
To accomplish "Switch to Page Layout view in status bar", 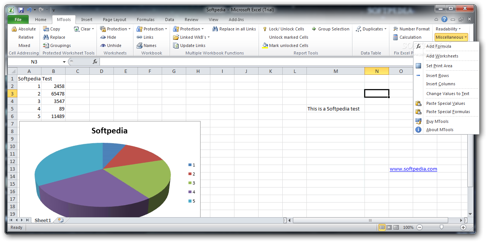I will [389, 227].
